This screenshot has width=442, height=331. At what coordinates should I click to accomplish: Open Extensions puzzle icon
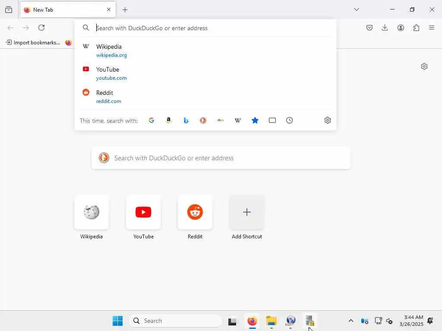click(416, 28)
